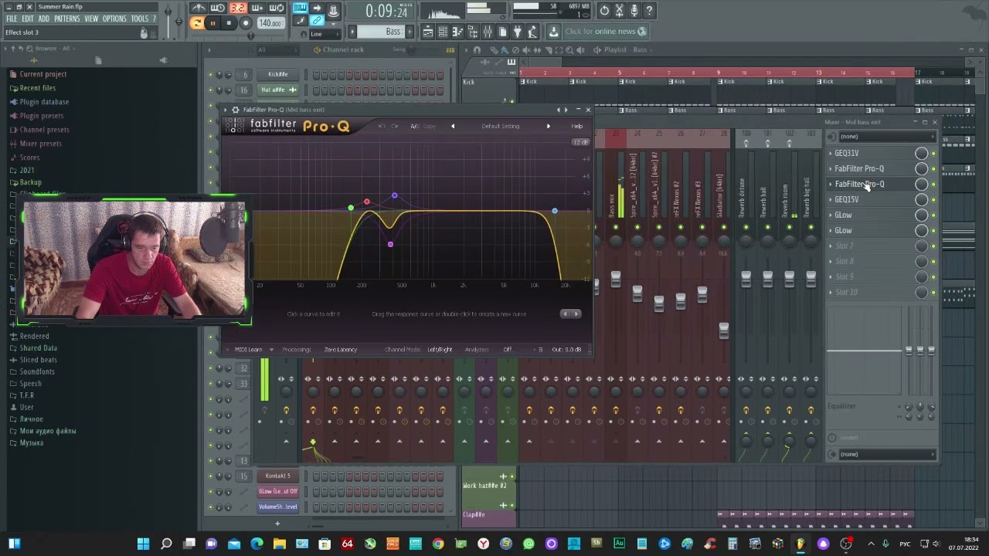Select the blue EQ band node near 20k
Screen dimensions: 989x556
click(x=554, y=211)
